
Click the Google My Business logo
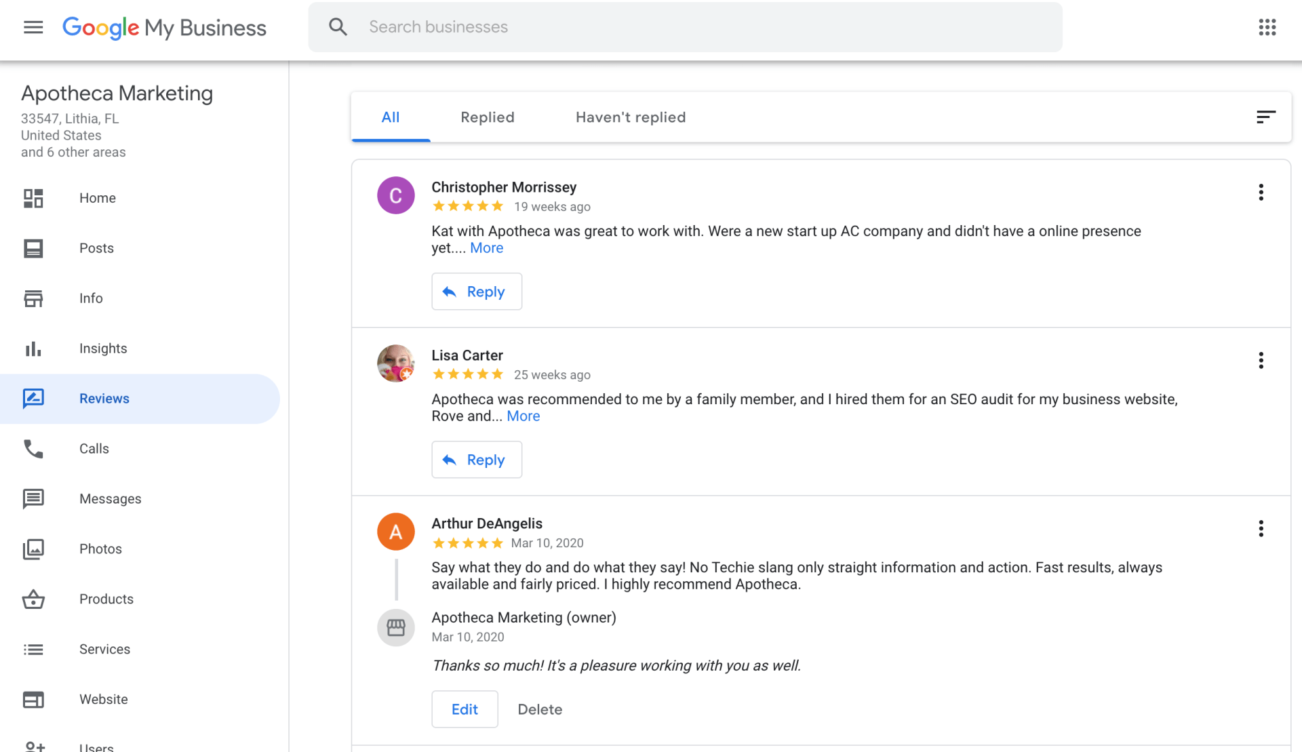[164, 27]
